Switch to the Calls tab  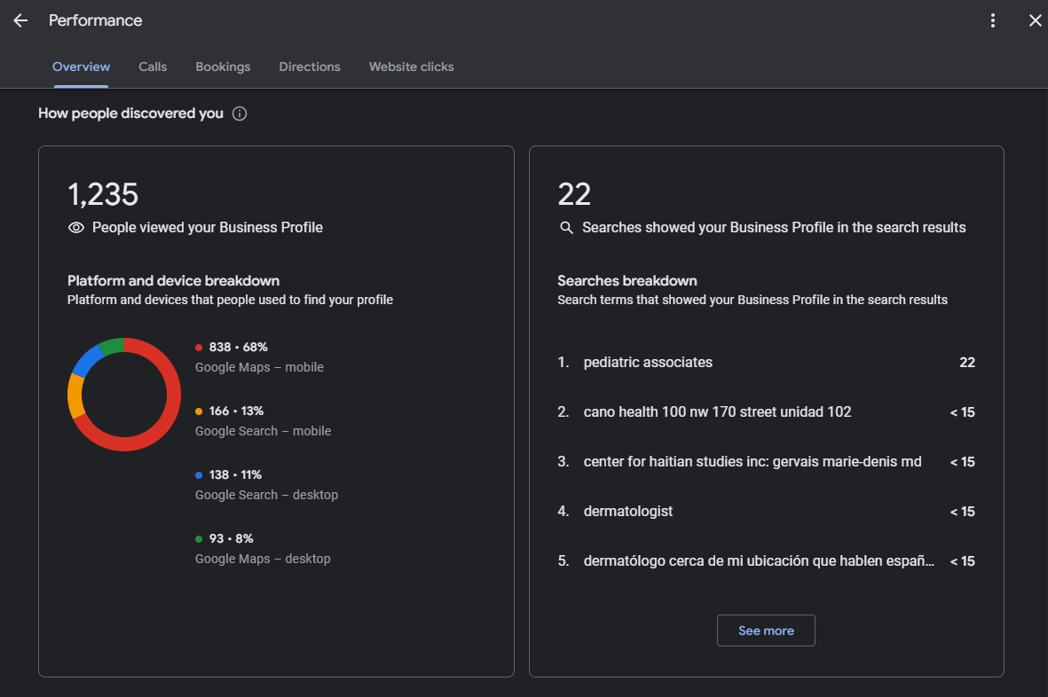(x=153, y=67)
